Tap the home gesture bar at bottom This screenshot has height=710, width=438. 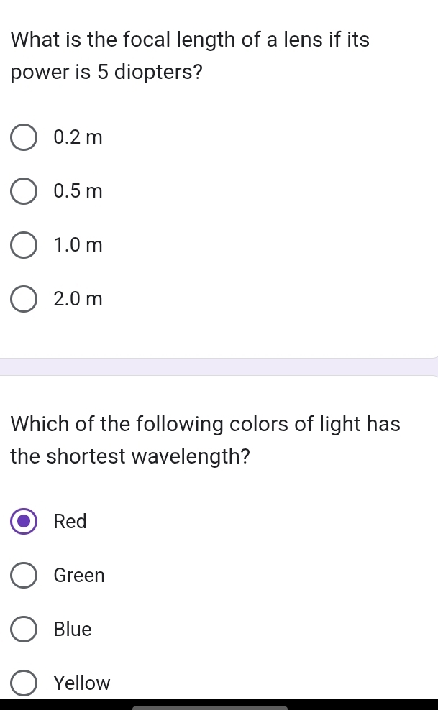tap(210, 707)
